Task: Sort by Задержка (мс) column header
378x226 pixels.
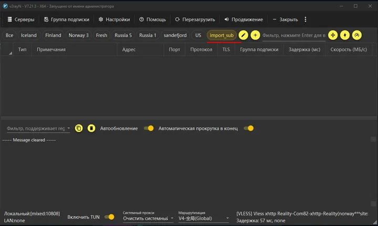Action: [x=304, y=49]
